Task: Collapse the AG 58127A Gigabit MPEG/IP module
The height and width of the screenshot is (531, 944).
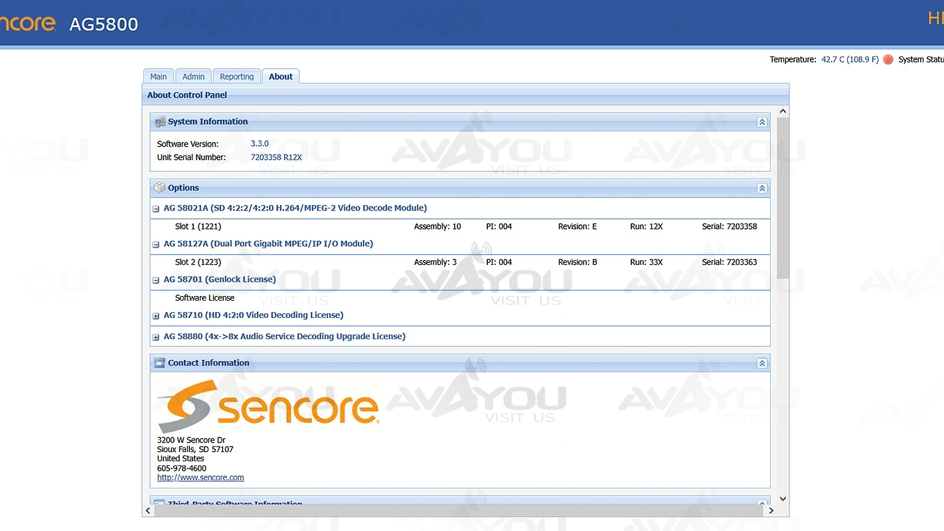Action: [156, 244]
